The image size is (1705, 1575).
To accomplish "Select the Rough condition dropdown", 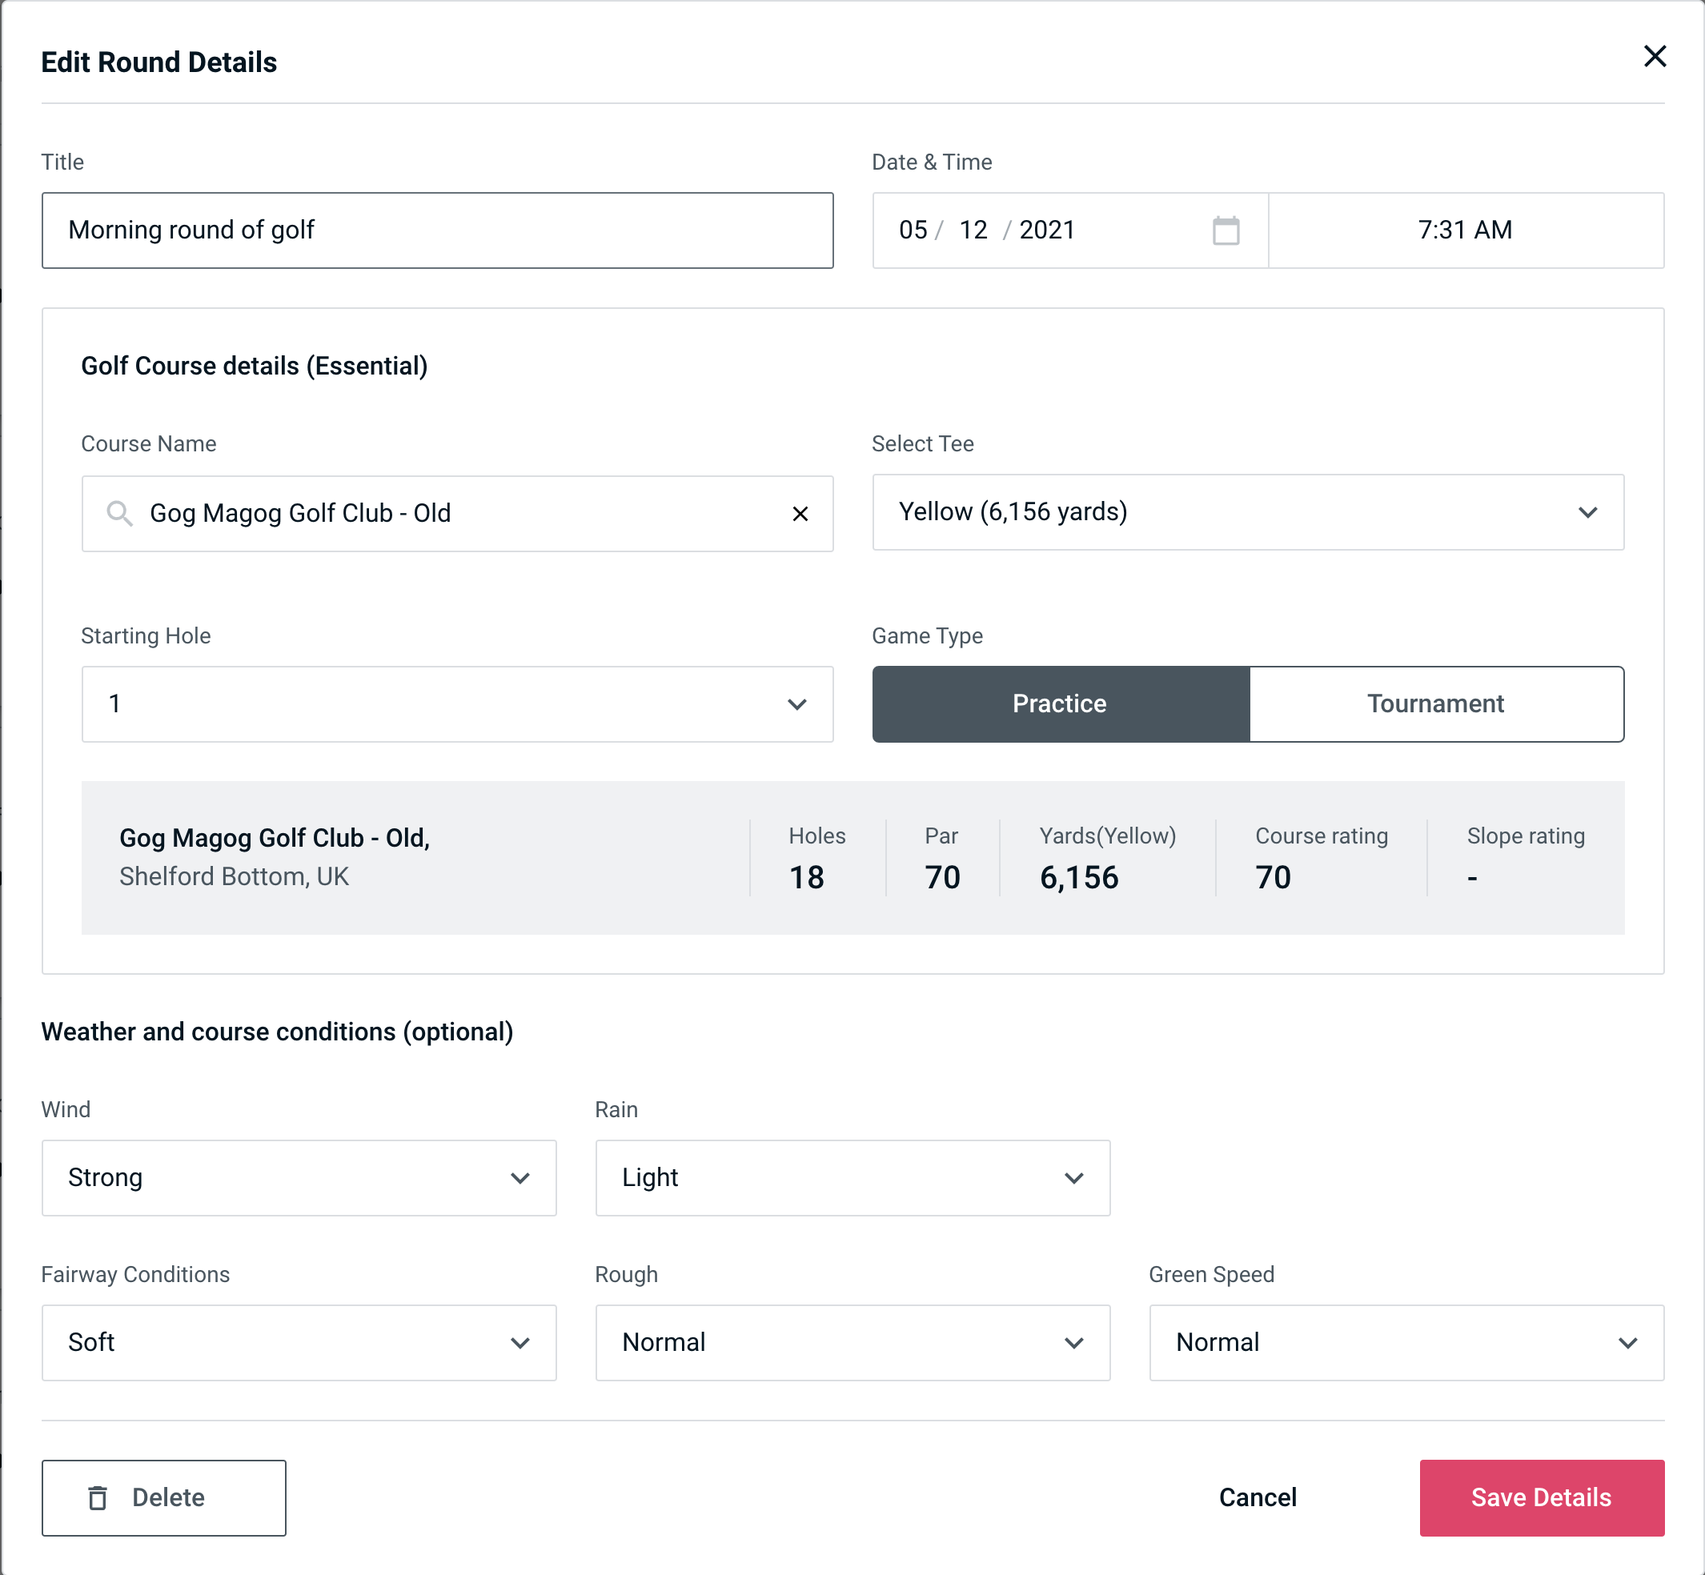I will (854, 1341).
